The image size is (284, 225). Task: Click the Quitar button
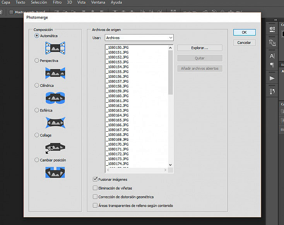point(200,58)
